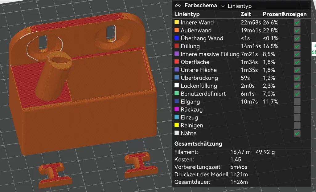316x192 pixels.
Task: Click the Untere Fläche color swatch
Action: 177,69
